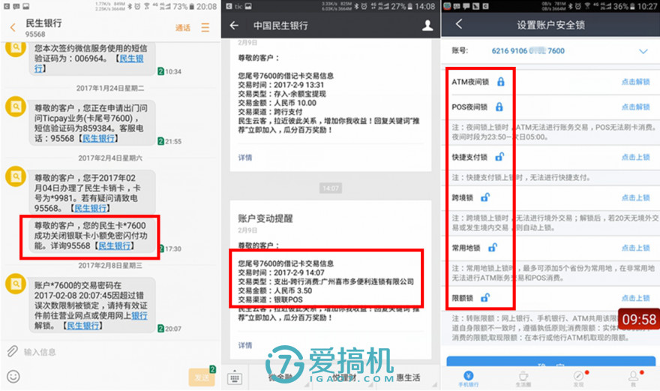The width and height of the screenshot is (660, 391).
Task: Open the 惠生活 bottom menu
Action: pyautogui.click(x=408, y=377)
